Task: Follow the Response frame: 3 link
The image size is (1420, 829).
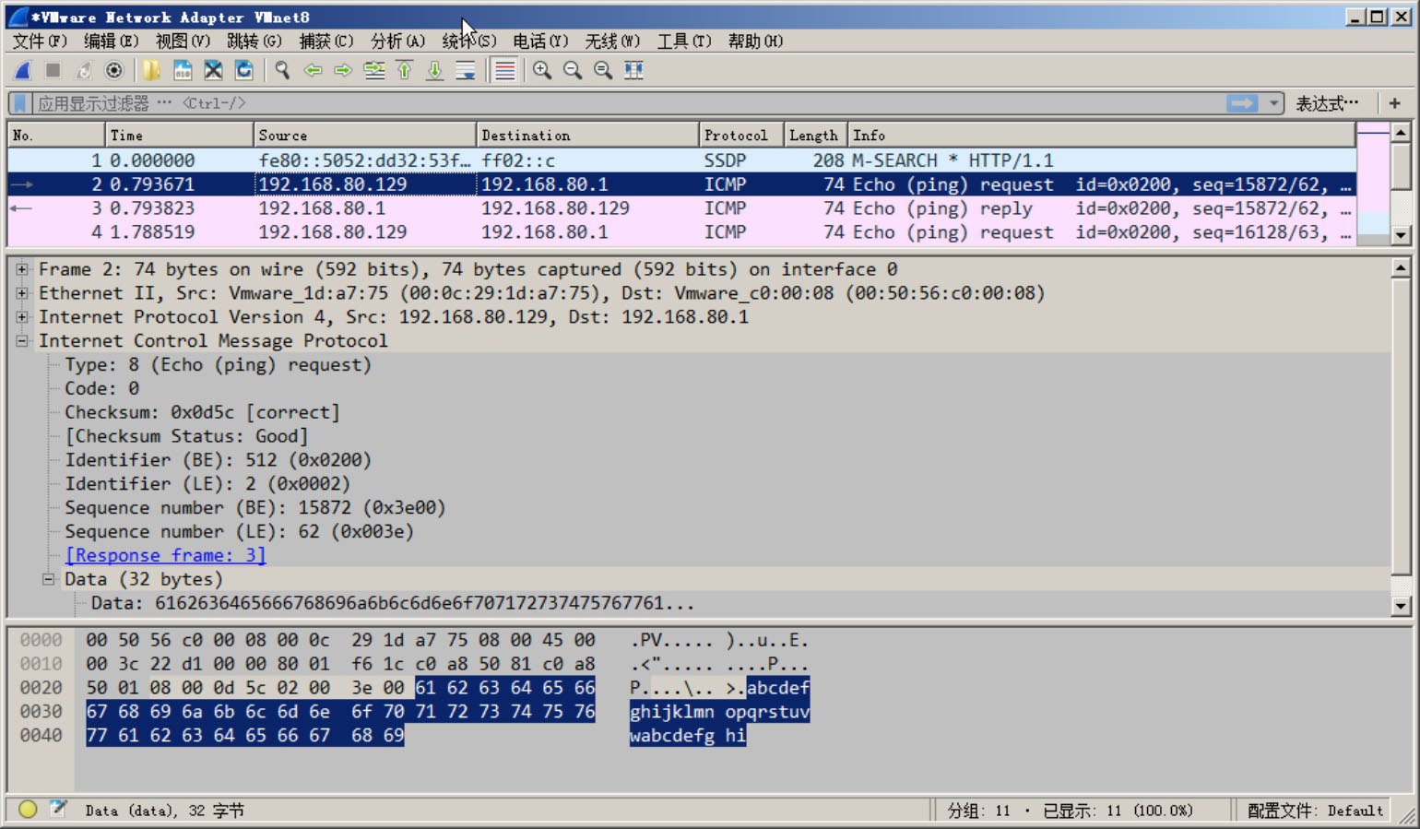Action: tap(165, 555)
